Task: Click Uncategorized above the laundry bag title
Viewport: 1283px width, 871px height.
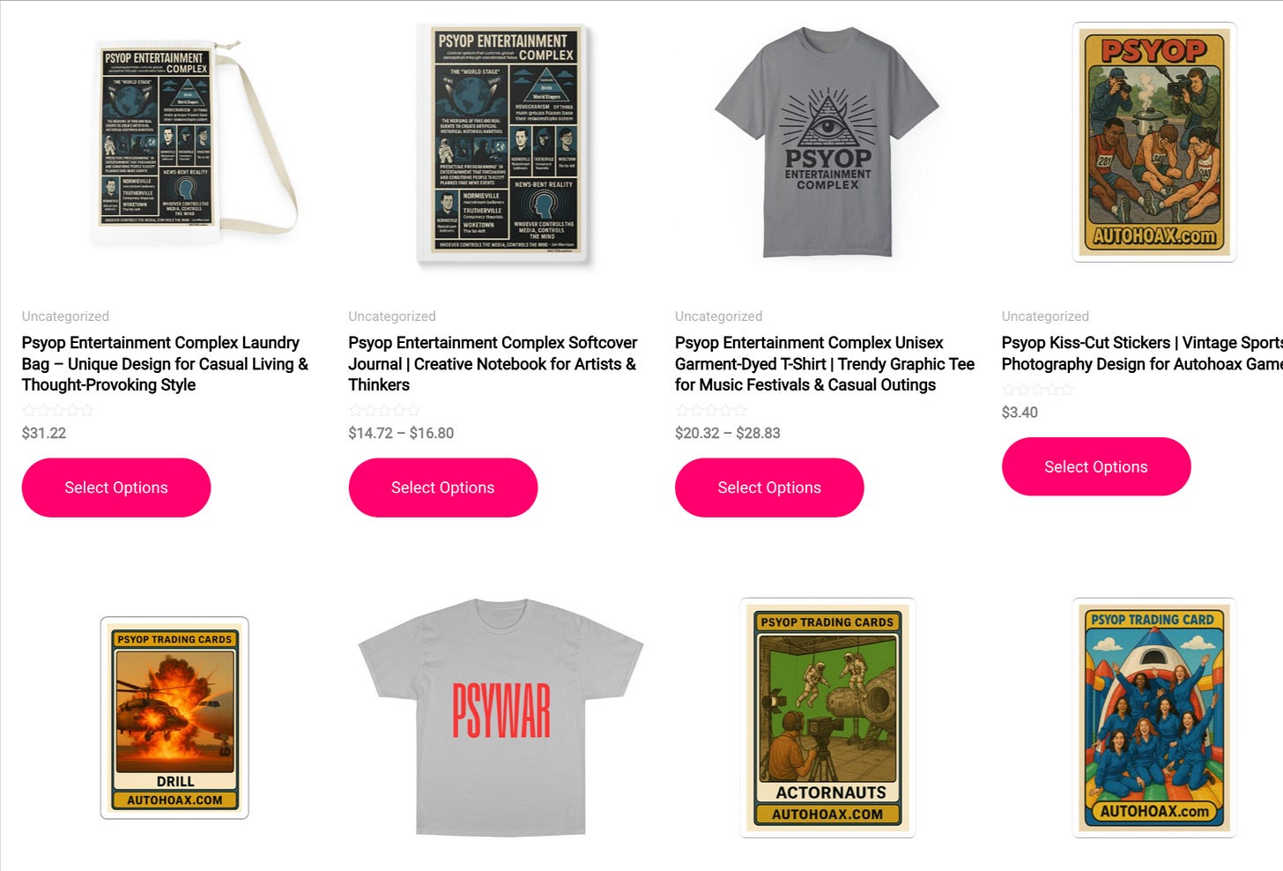Action: pyautogui.click(x=65, y=316)
